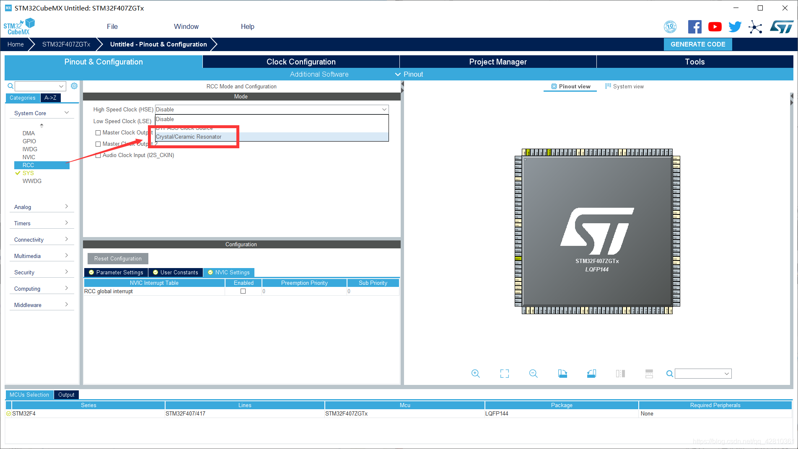
Task: Open the Twitter link icon
Action: 735,27
